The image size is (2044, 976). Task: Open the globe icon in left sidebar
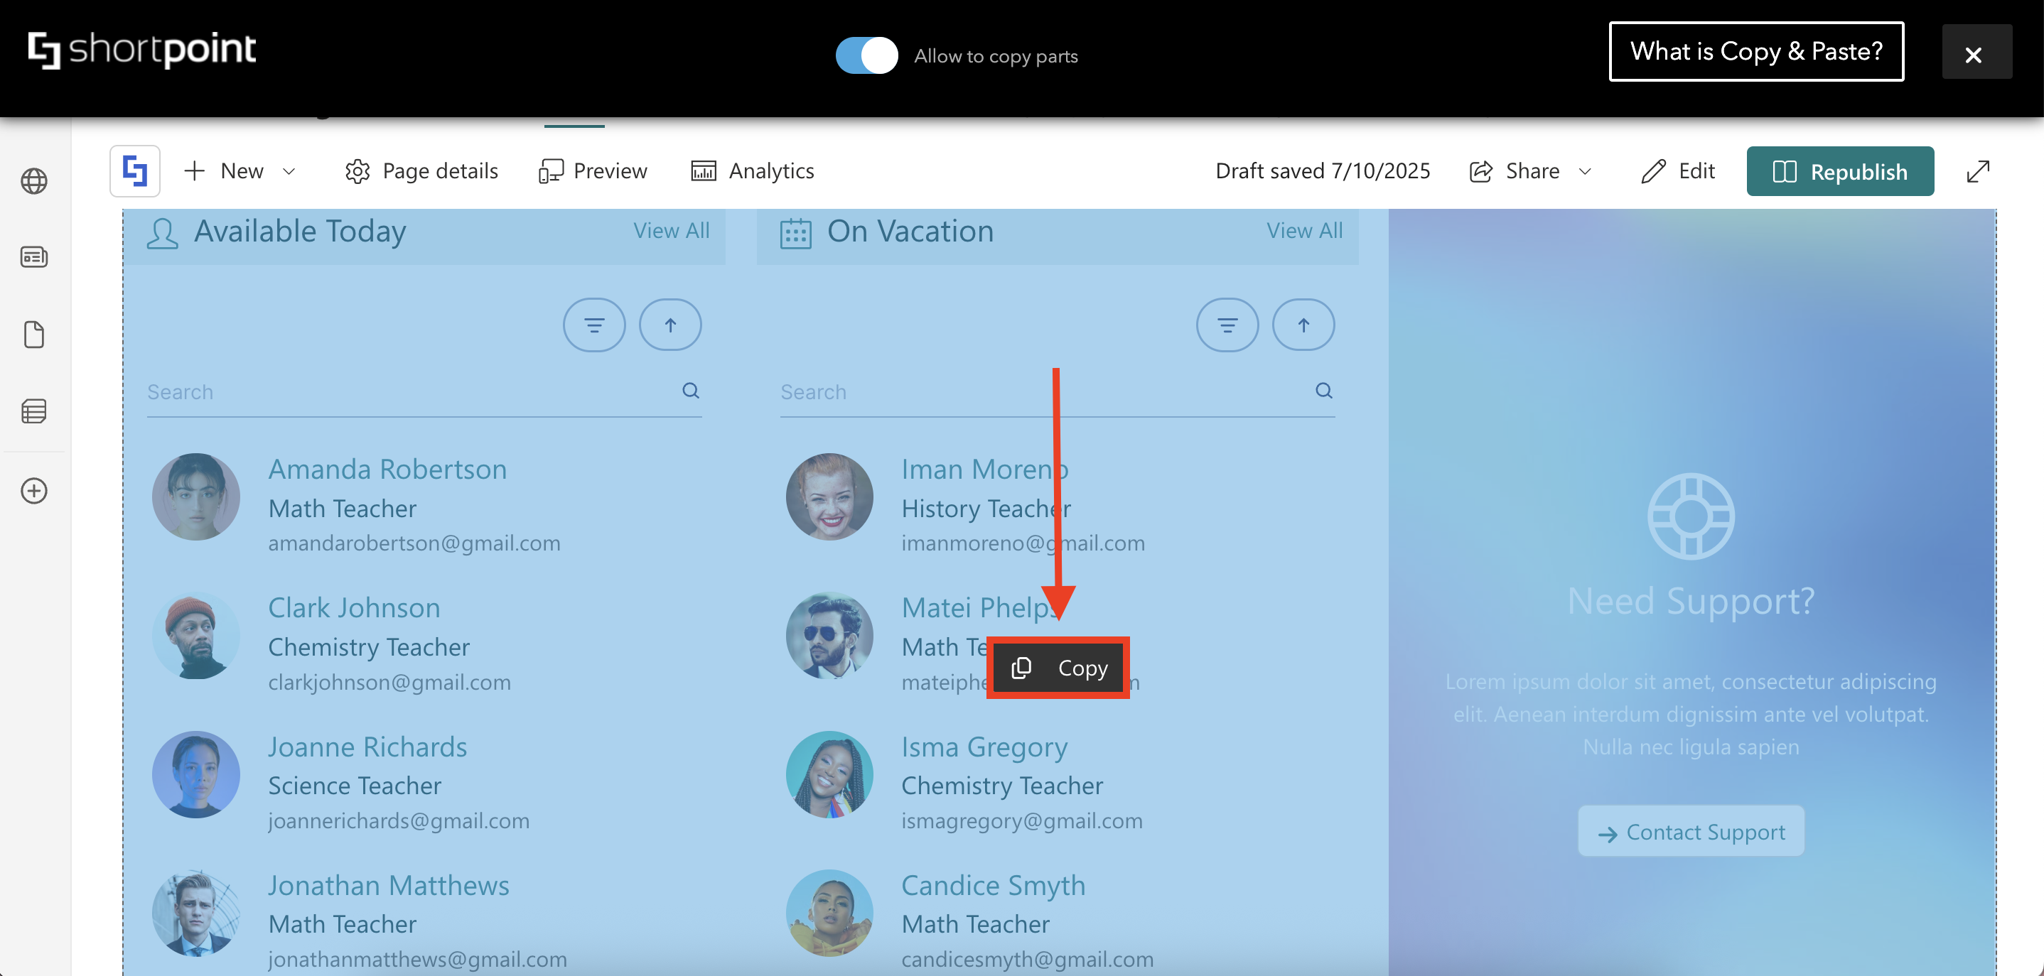click(x=34, y=180)
